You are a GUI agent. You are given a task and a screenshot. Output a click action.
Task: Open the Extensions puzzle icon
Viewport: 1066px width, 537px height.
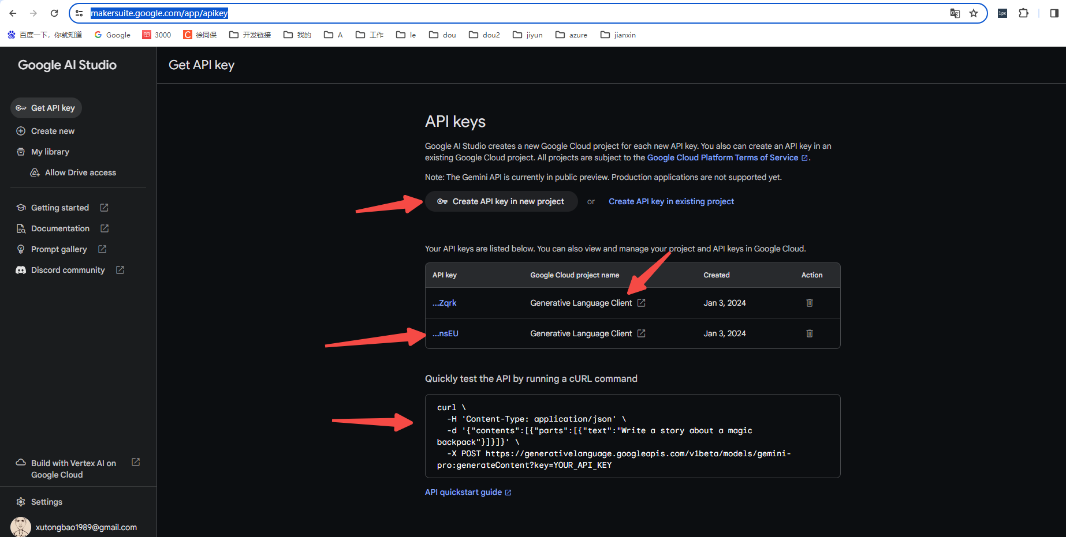[x=1023, y=13]
